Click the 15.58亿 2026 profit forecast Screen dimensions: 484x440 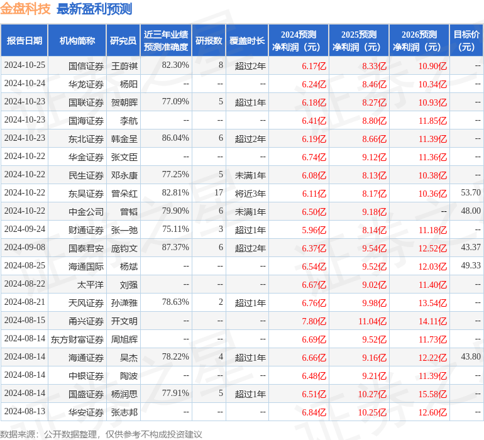pos(432,394)
